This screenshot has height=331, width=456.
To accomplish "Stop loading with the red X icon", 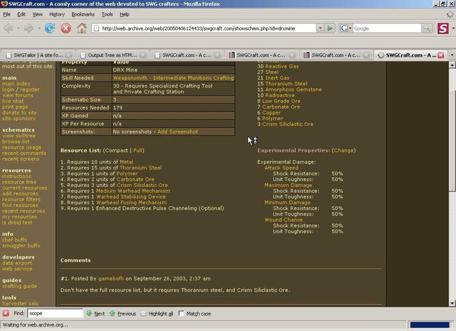I will (x=66, y=28).
